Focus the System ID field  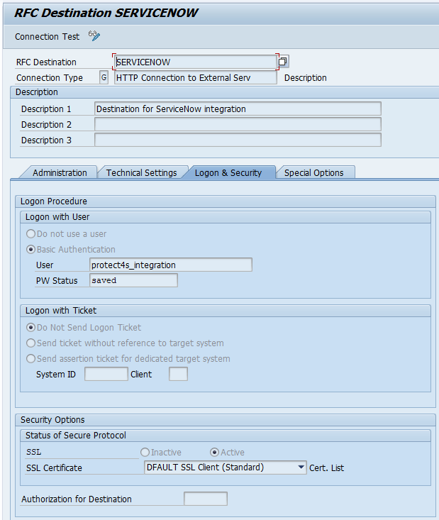106,374
